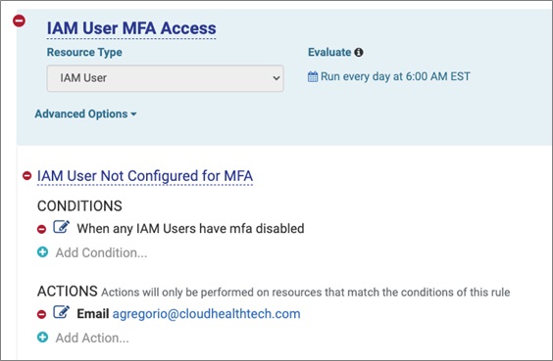Click Add Condition... text

pos(101,252)
